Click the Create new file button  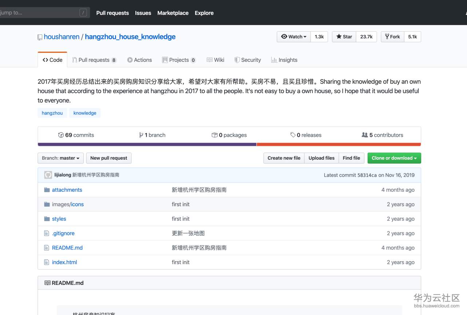point(284,158)
